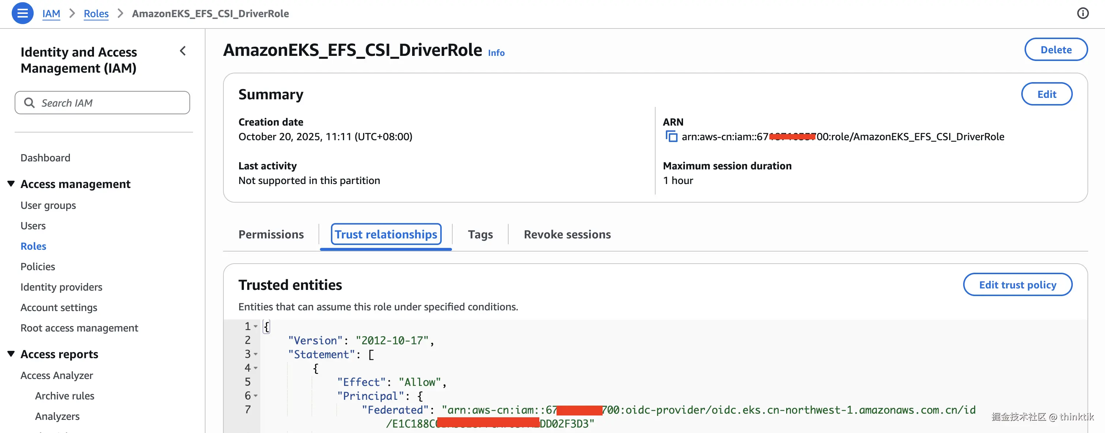Click the role ARN text
1105x433 pixels.
click(843, 137)
